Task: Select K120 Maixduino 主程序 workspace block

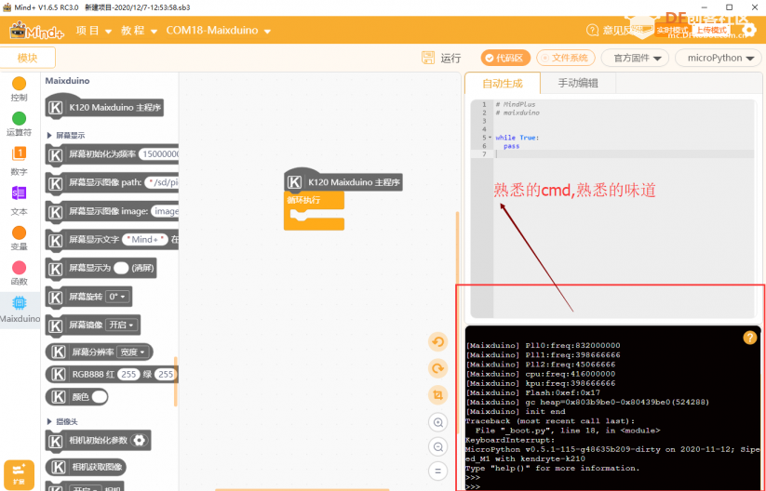Action: click(x=343, y=181)
